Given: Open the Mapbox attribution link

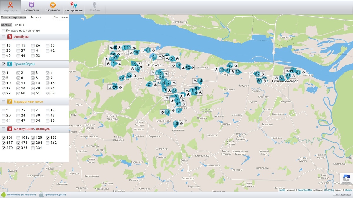Looking at the screenshot, I should point(348,190).
